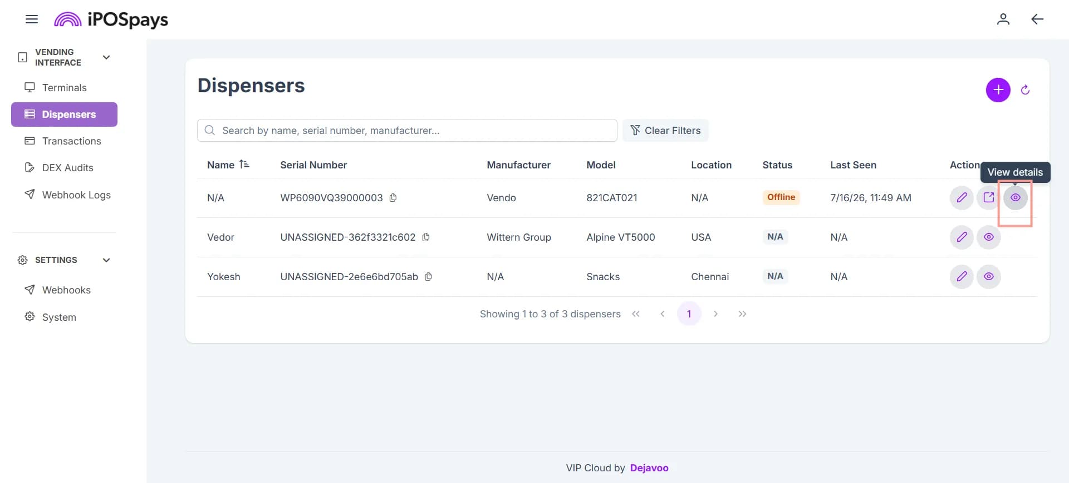Copy serial number WP6090VQ39000003

coord(393,198)
